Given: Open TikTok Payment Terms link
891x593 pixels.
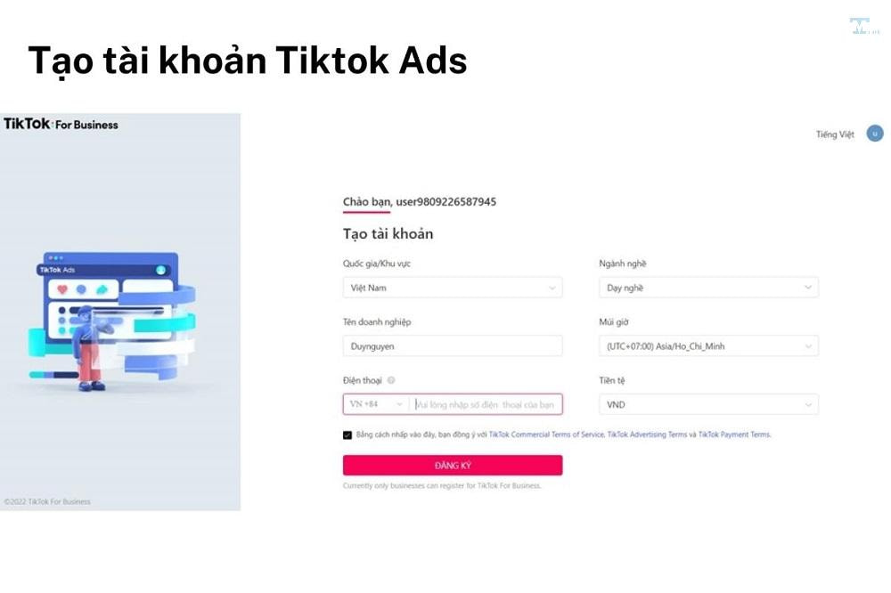Looking at the screenshot, I should [x=733, y=435].
